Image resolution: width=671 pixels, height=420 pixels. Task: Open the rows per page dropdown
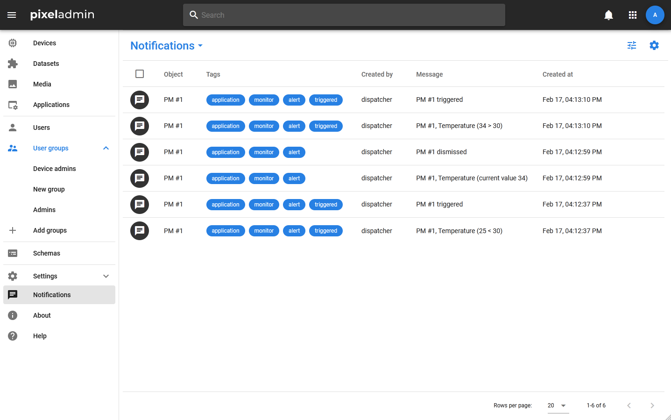[558, 406]
